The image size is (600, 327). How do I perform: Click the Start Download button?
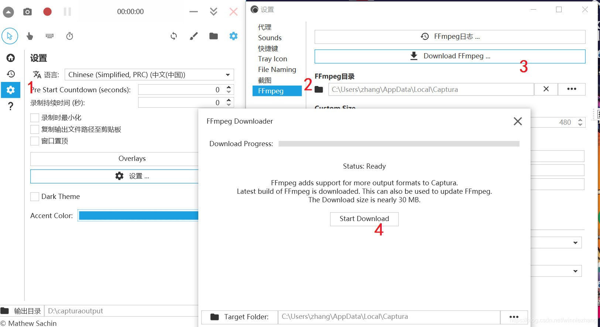[x=364, y=219]
